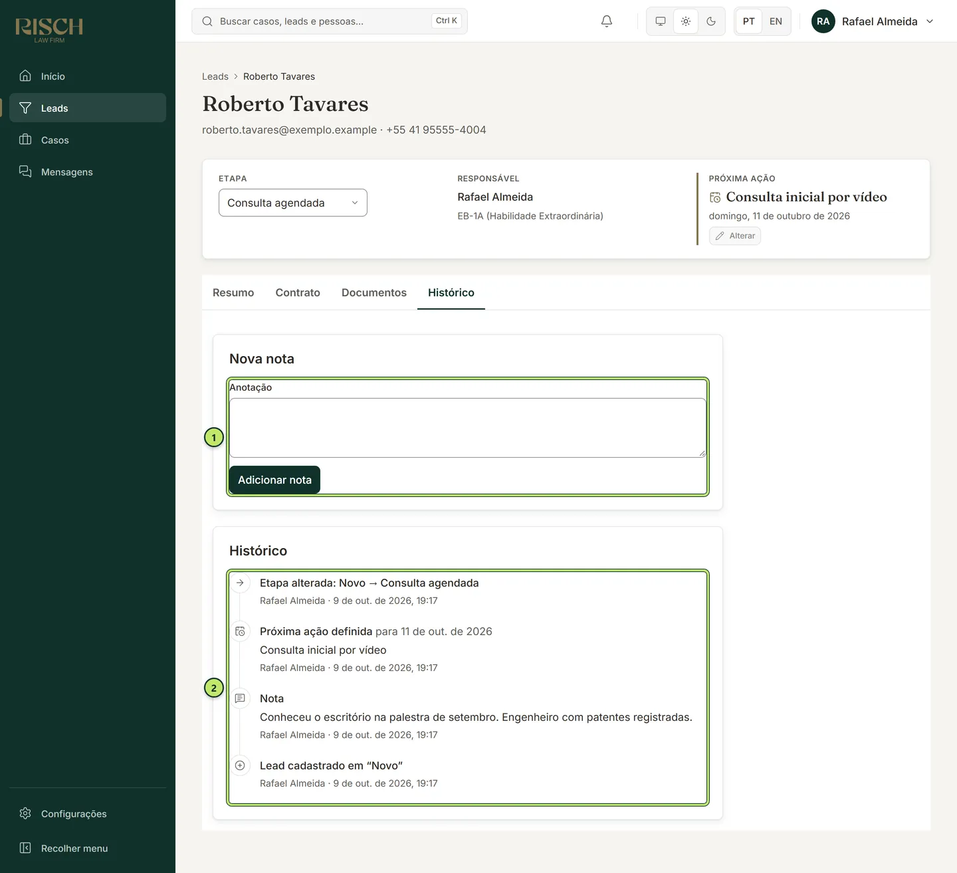The width and height of the screenshot is (957, 873).
Task: Click the Início house icon
Action: tap(25, 76)
